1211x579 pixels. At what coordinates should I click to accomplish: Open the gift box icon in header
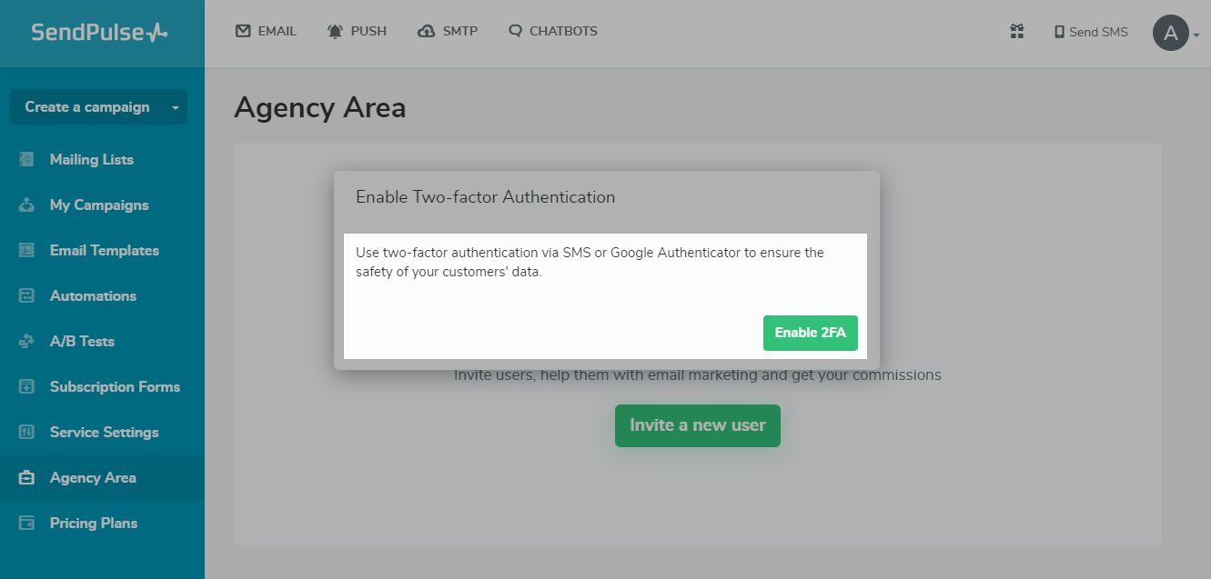(1017, 32)
